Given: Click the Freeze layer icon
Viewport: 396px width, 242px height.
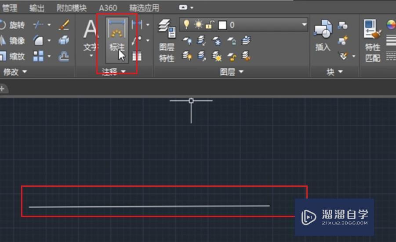Looking at the screenshot, I should [x=217, y=40].
